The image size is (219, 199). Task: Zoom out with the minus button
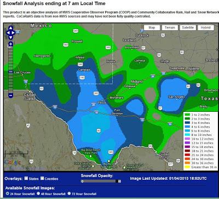pos(11,95)
